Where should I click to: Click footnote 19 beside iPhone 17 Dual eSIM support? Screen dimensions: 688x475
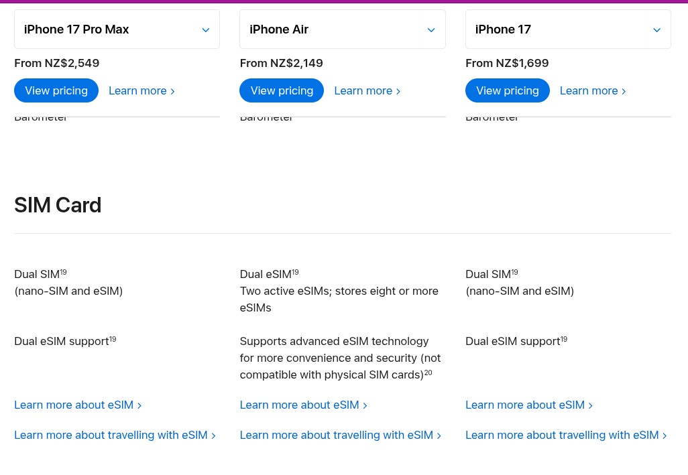(564, 340)
